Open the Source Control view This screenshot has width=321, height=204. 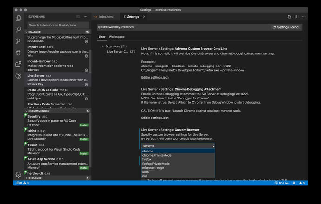19,41
